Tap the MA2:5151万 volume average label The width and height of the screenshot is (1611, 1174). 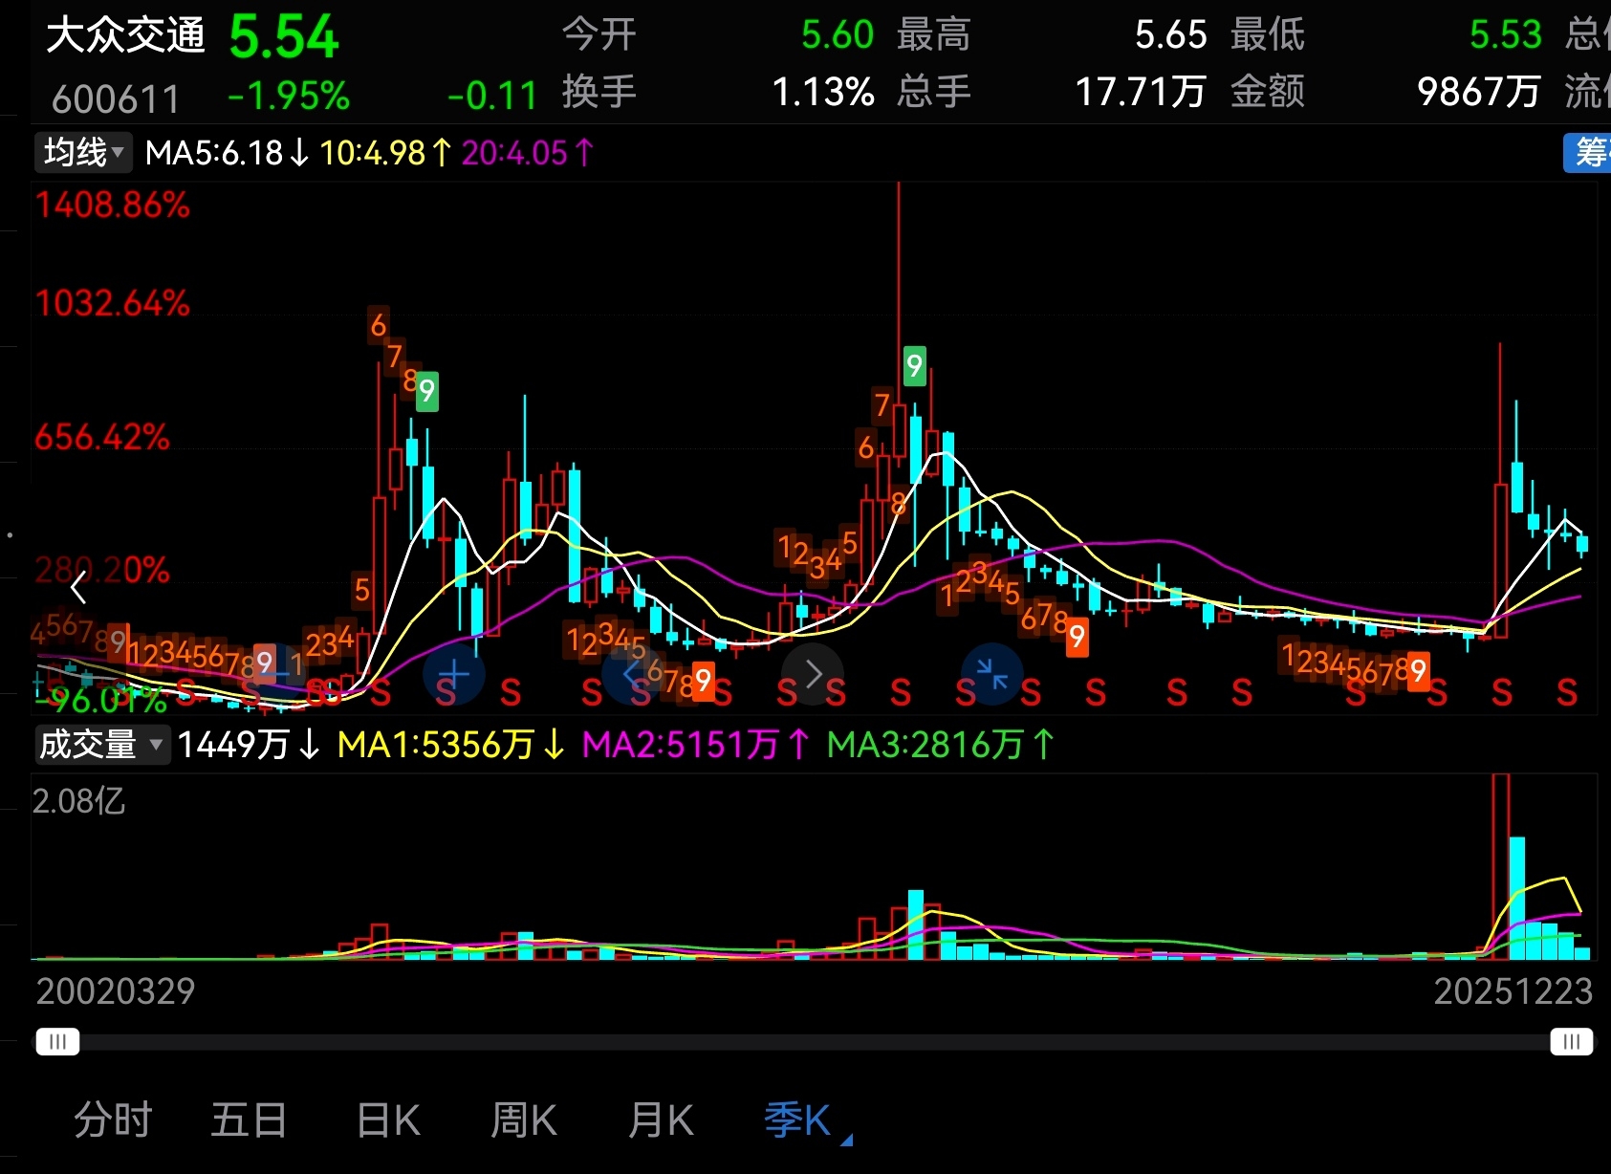point(695,745)
